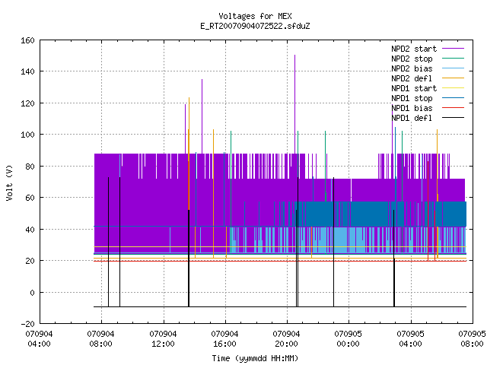Viewport: 487px width, 365px height.
Task: Click the '070904 20:00' time axis label
Action: tap(286, 339)
